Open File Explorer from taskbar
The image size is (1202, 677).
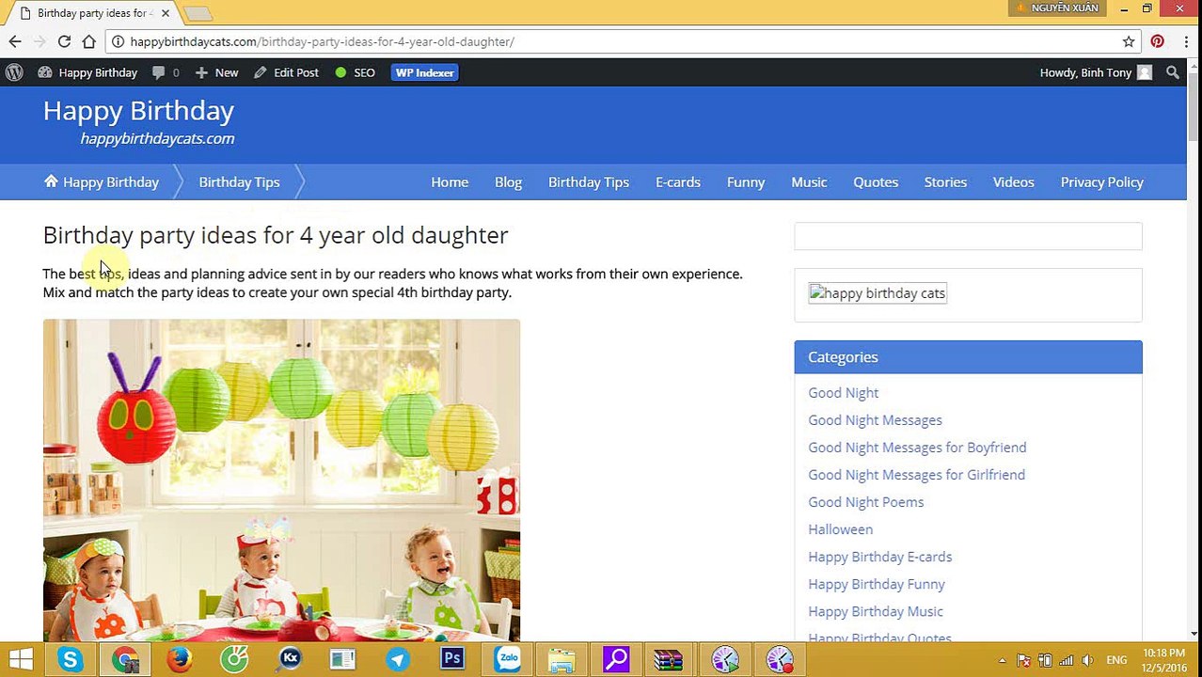(x=561, y=659)
